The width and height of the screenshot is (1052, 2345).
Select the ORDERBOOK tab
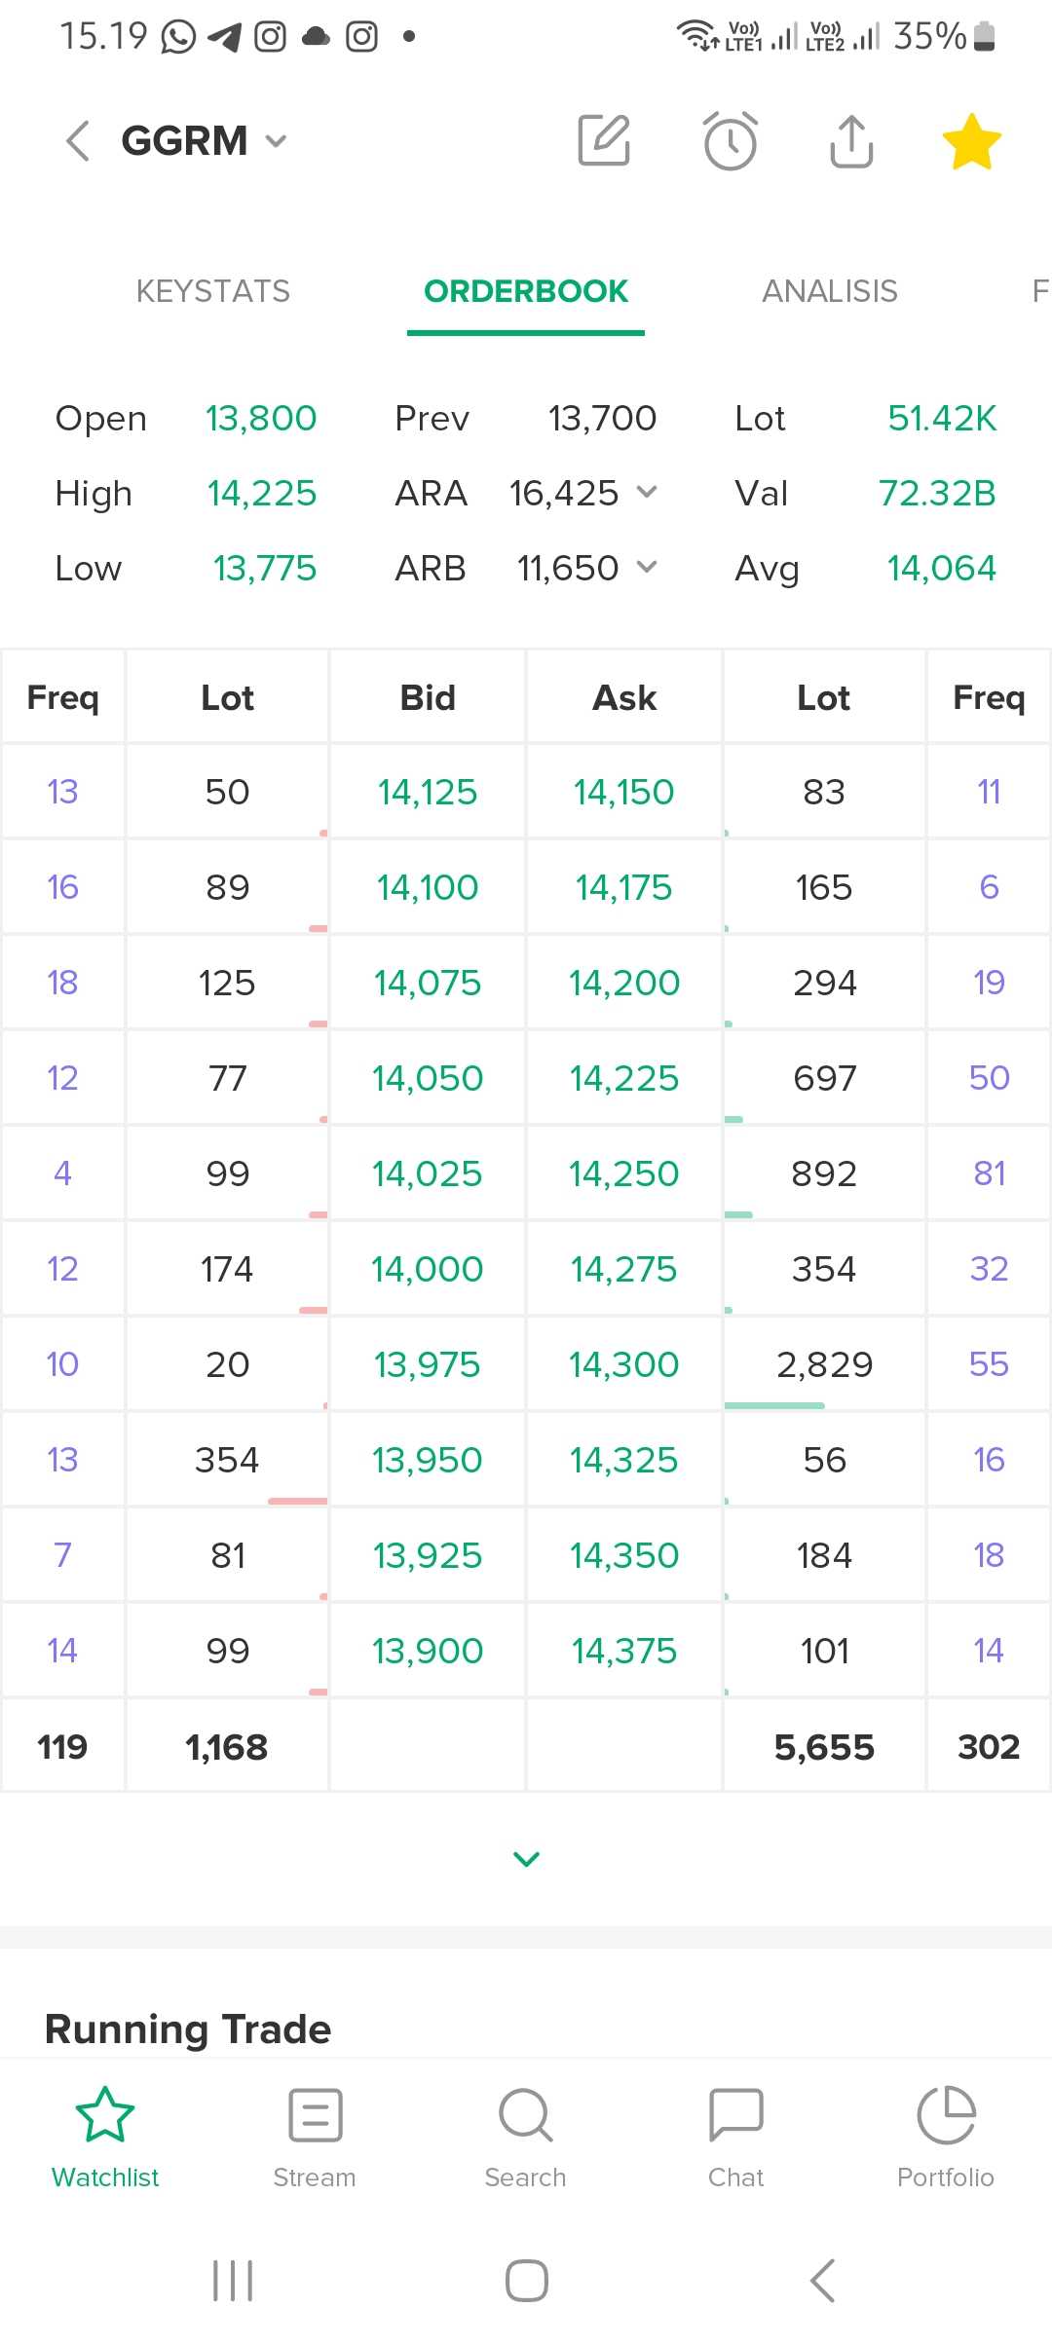click(526, 291)
